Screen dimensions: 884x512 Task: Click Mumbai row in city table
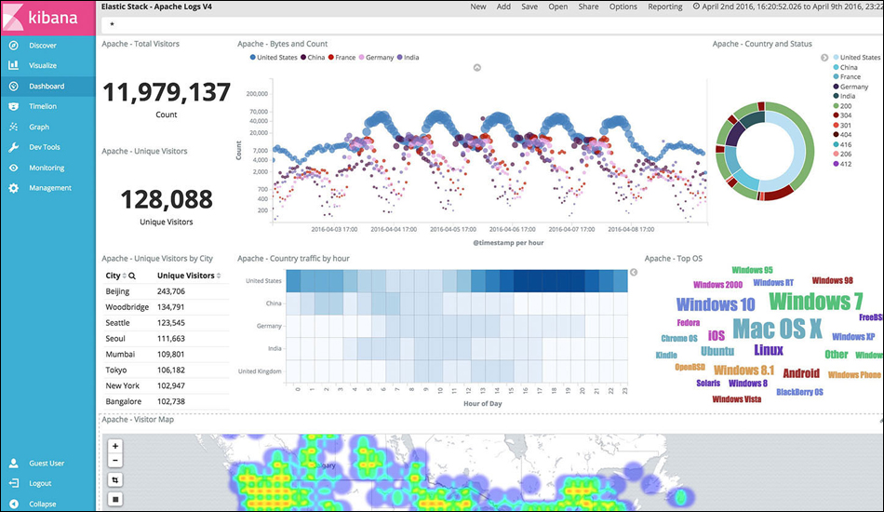pyautogui.click(x=166, y=355)
